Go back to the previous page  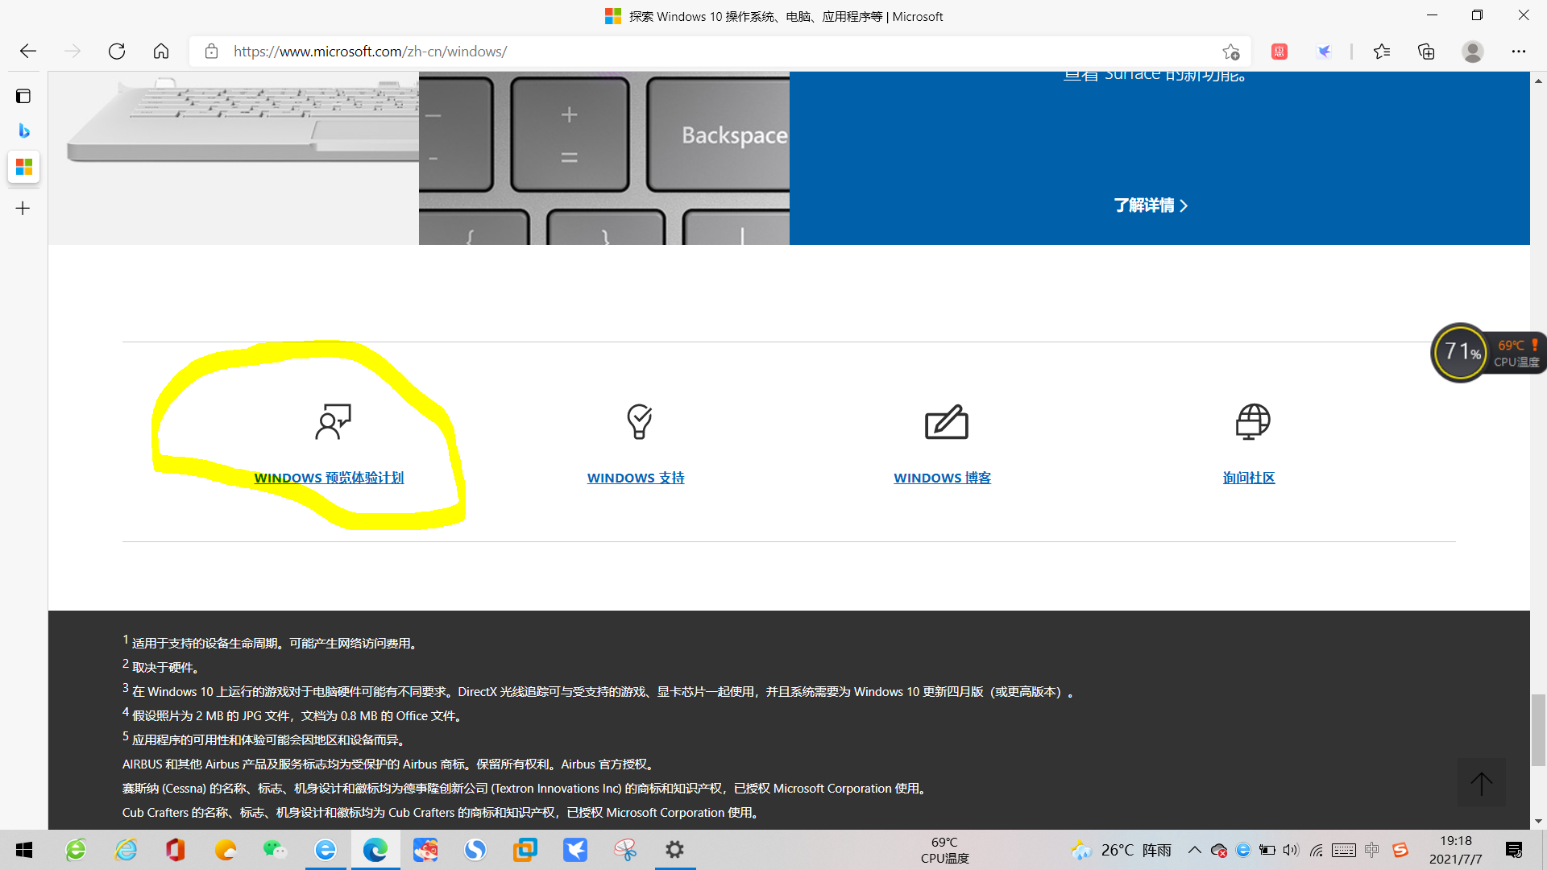point(28,52)
